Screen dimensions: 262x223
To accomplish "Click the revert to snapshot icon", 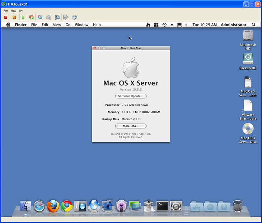I will tap(48, 17).
